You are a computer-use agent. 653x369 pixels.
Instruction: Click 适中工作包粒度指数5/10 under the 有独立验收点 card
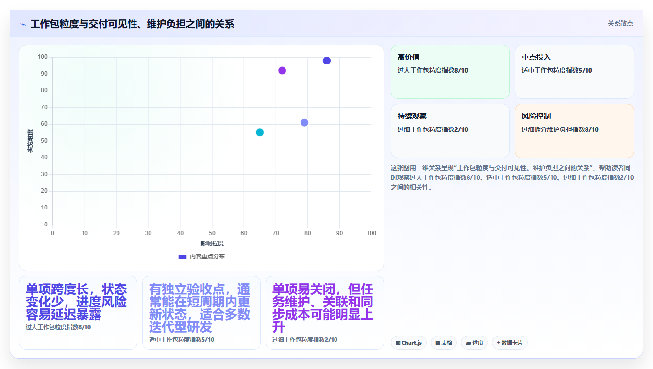pyautogui.click(x=182, y=340)
